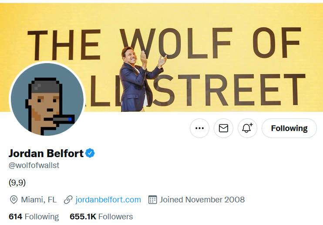Click the notification bell icon

247,128
